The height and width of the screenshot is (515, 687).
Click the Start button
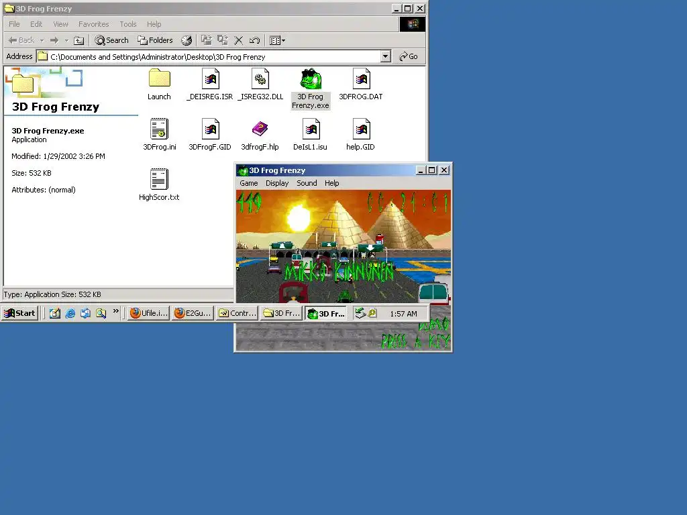coord(19,313)
